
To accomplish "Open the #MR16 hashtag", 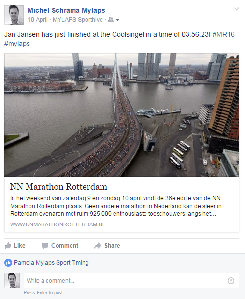I will (x=223, y=34).
